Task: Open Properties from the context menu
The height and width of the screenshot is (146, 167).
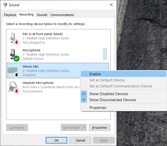Action: click(98, 108)
